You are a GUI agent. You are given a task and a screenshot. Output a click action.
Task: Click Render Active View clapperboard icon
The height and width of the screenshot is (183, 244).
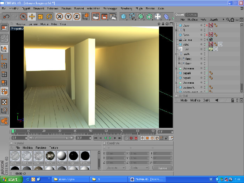(x=96, y=16)
